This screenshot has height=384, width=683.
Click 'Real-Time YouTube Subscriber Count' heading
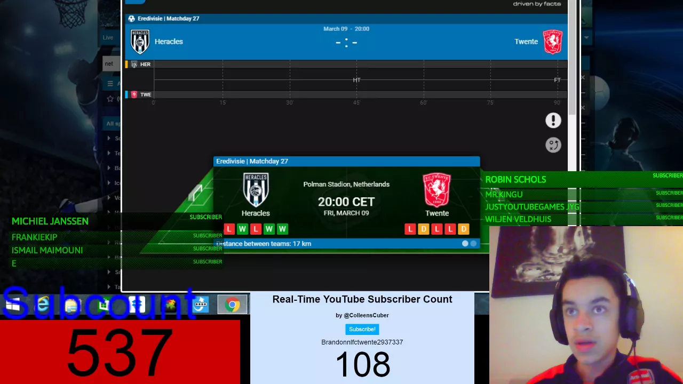(362, 299)
